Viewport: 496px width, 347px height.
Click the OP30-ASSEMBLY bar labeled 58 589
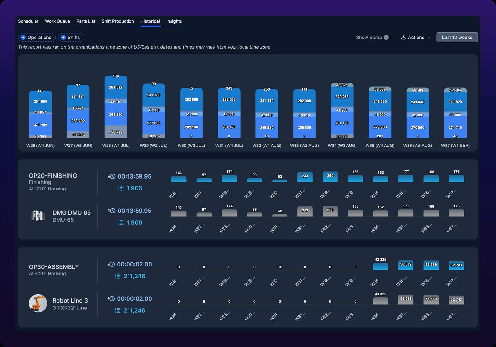[406, 265]
